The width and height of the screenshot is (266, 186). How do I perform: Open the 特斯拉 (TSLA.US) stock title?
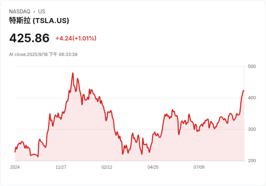pyautogui.click(x=39, y=21)
